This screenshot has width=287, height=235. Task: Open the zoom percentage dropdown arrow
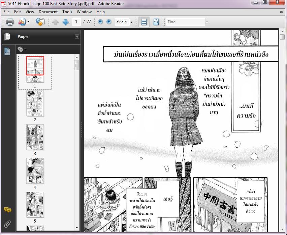pos(131,22)
